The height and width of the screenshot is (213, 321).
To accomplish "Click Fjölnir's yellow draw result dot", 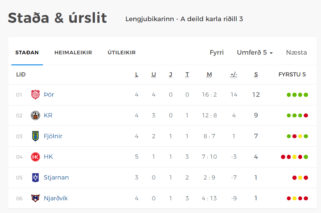I will (x=300, y=136).
